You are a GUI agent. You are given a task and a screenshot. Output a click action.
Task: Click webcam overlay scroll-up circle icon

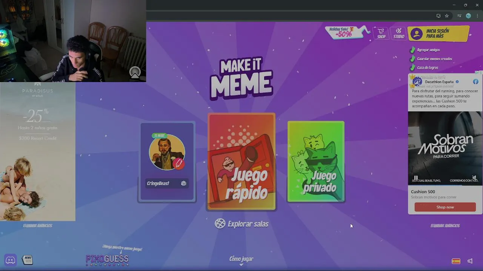pyautogui.click(x=135, y=73)
